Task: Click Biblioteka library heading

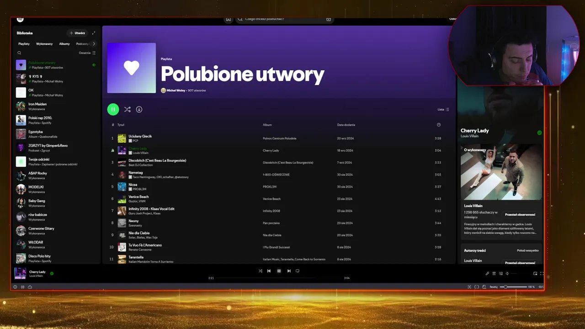Action: (x=25, y=33)
